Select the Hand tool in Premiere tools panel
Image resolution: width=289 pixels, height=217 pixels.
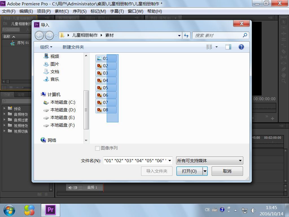tap(283, 75)
